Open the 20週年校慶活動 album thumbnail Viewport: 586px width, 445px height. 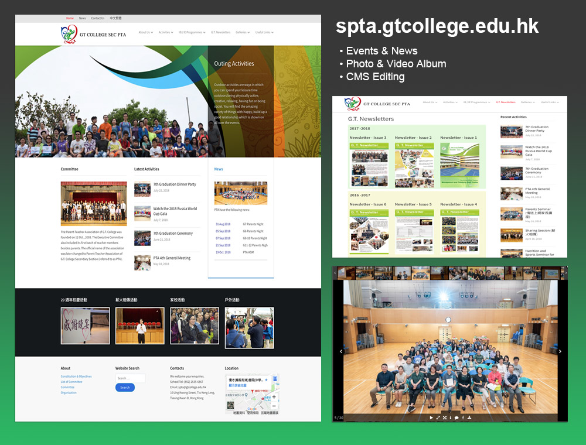(85, 326)
